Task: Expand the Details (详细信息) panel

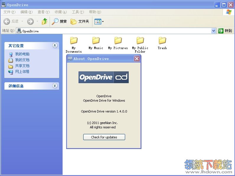Action: pos(55,86)
